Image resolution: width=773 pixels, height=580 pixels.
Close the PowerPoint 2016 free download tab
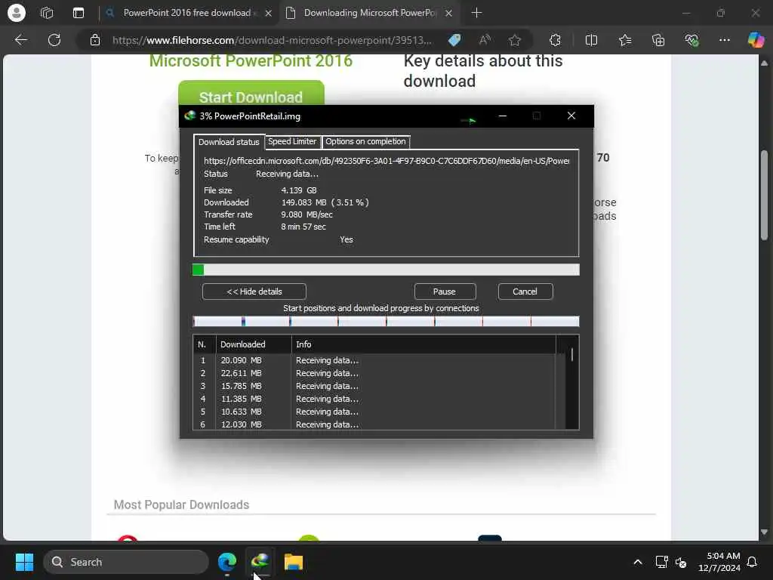[x=268, y=14]
